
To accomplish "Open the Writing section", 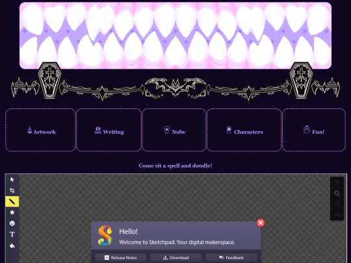I will 109,130.
